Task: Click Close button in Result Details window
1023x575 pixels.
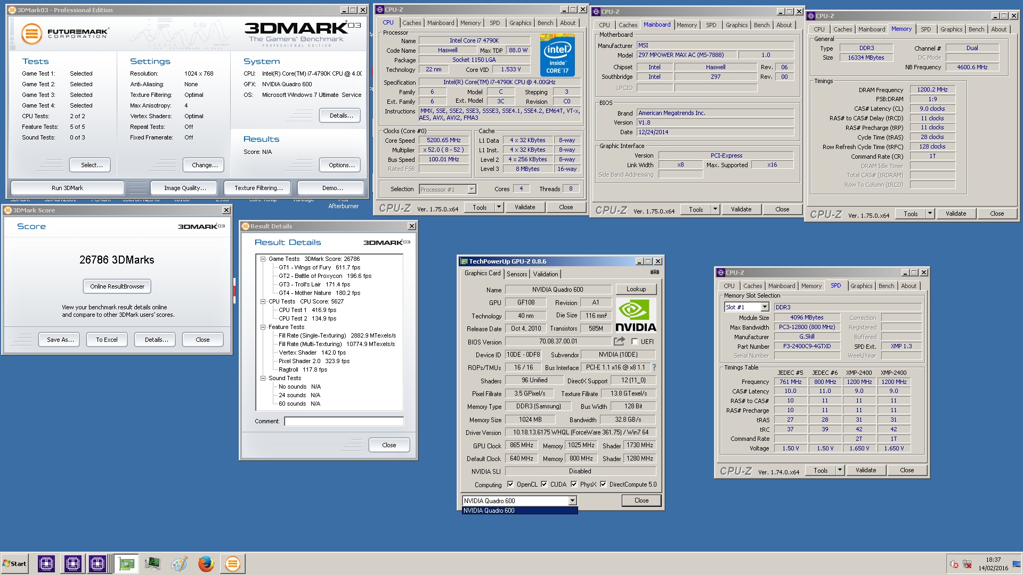Action: (389, 445)
